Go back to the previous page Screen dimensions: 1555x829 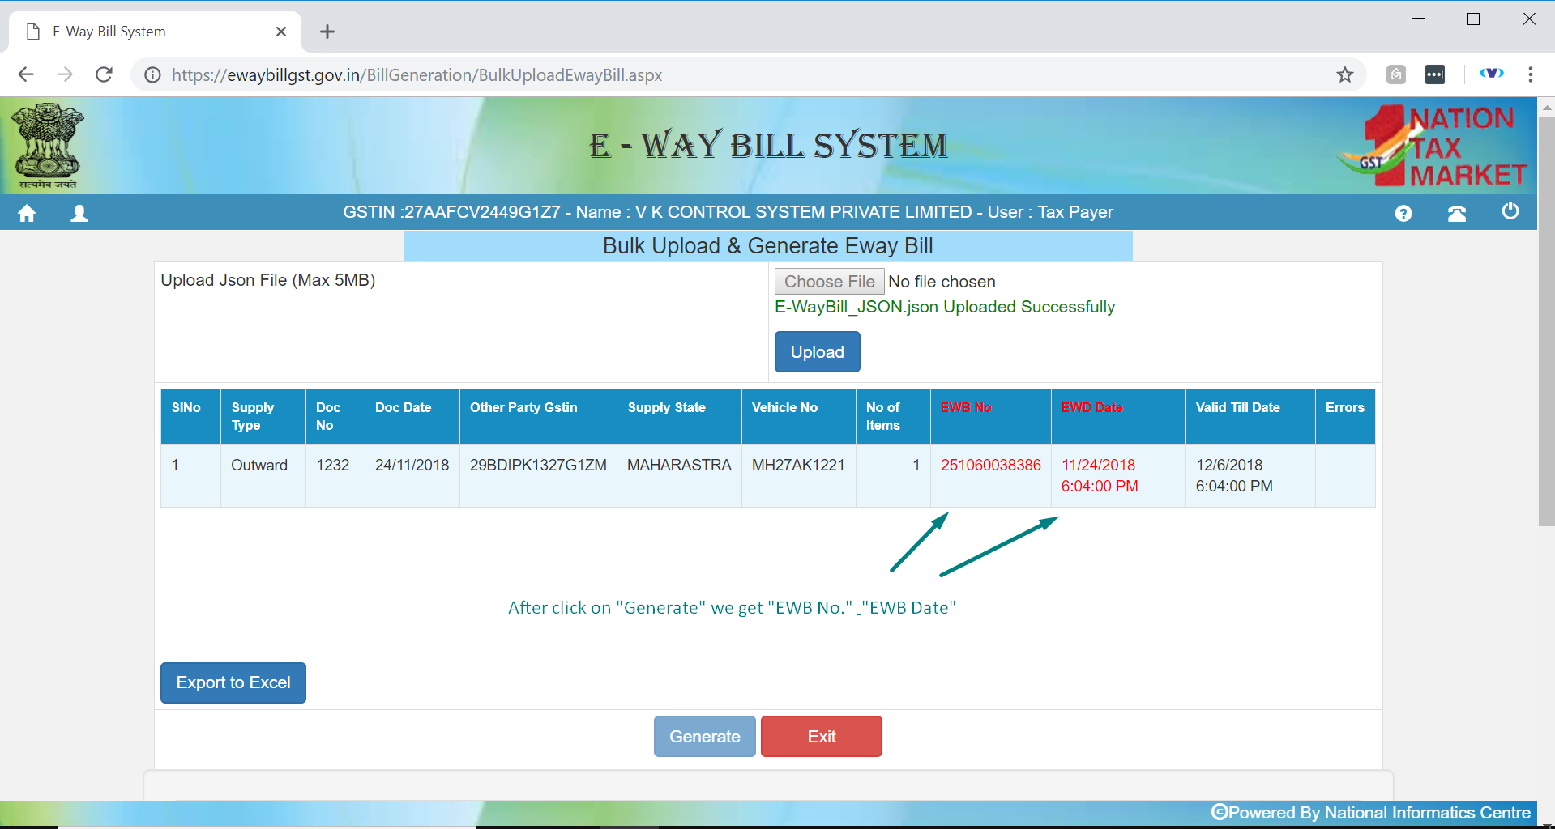tap(26, 75)
